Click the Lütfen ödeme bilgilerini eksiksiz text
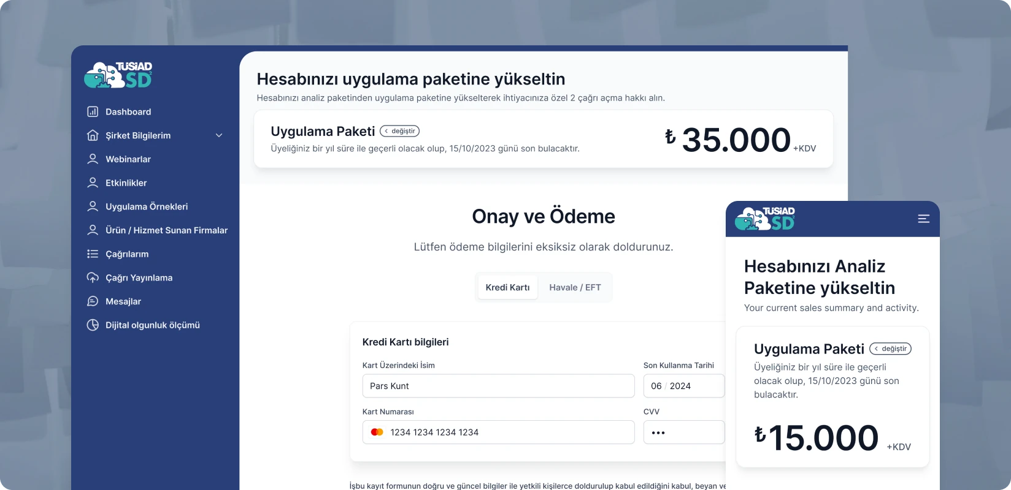The height and width of the screenshot is (490, 1011). tap(544, 247)
